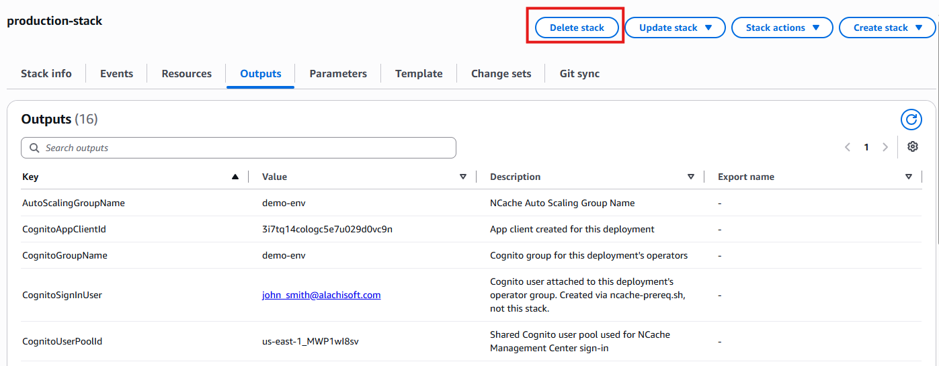The width and height of the screenshot is (939, 366).
Task: Focus the Search outputs field
Action: tap(239, 148)
